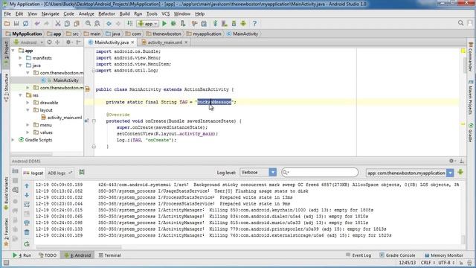Viewport: 476px width, 268px height.
Task: Open the Android project view dropdown
Action: tap(28, 42)
